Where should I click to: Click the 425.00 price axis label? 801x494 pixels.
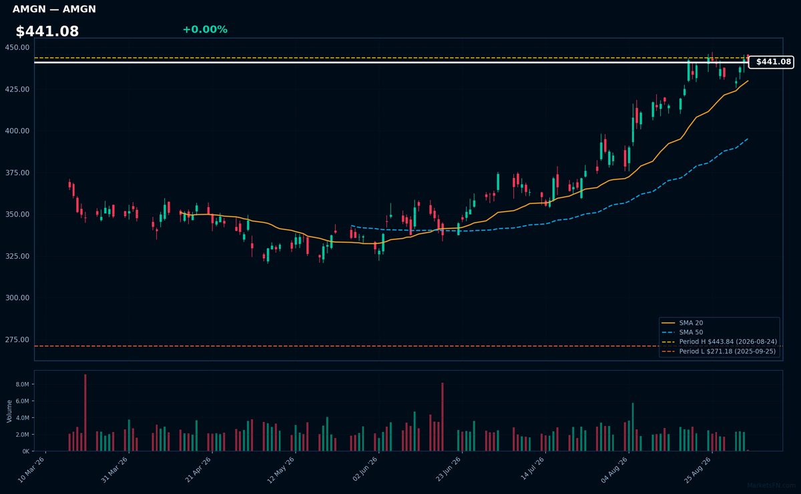17,89
